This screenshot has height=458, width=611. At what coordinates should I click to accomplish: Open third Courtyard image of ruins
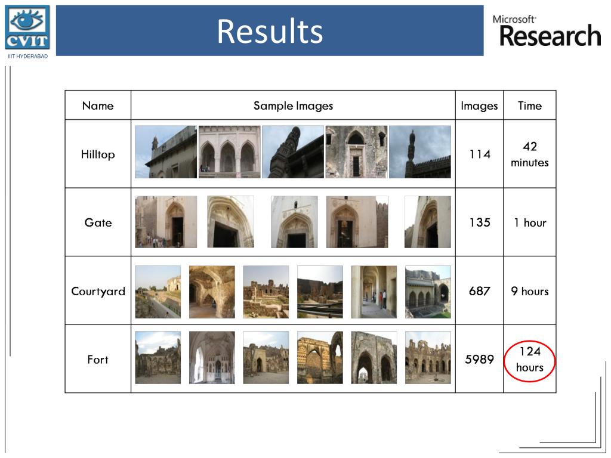(x=266, y=292)
